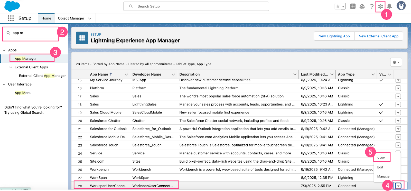Open the Notifications bell
This screenshot has width=411, height=191.
tap(389, 6)
